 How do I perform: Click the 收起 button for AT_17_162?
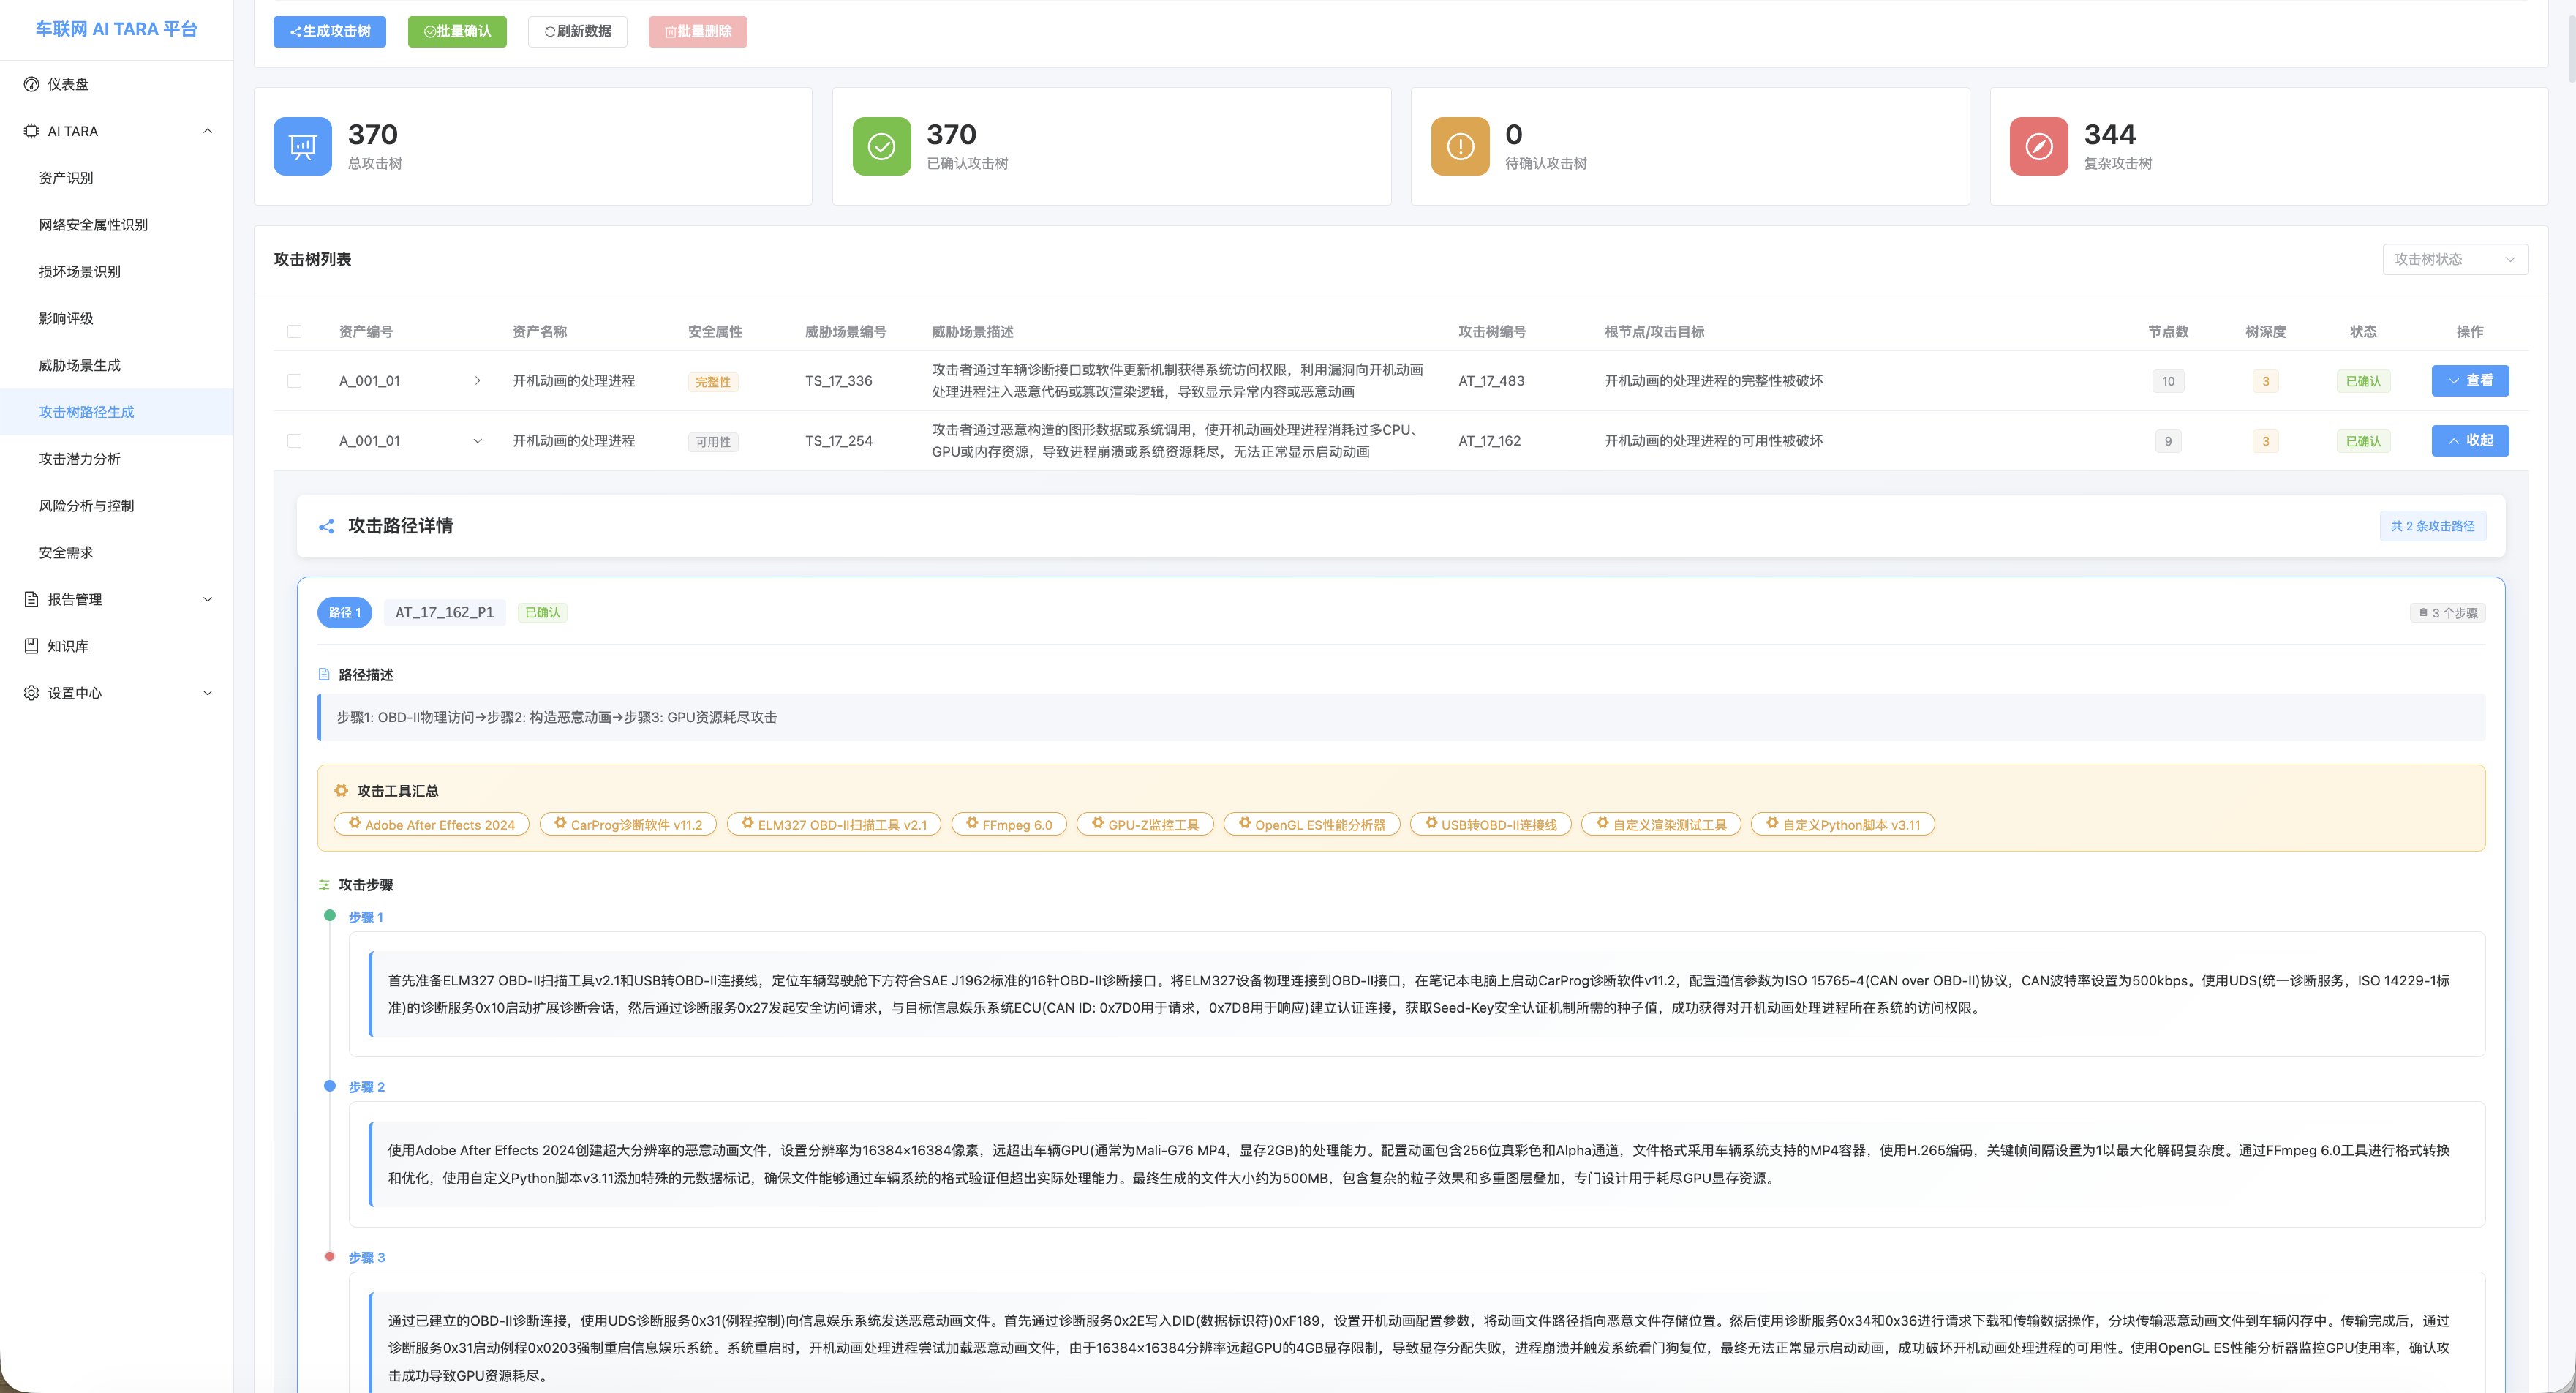point(2469,441)
